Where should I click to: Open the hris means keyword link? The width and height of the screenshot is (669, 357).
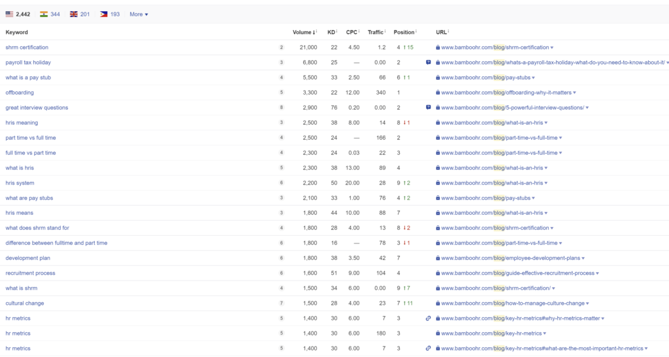pos(19,213)
